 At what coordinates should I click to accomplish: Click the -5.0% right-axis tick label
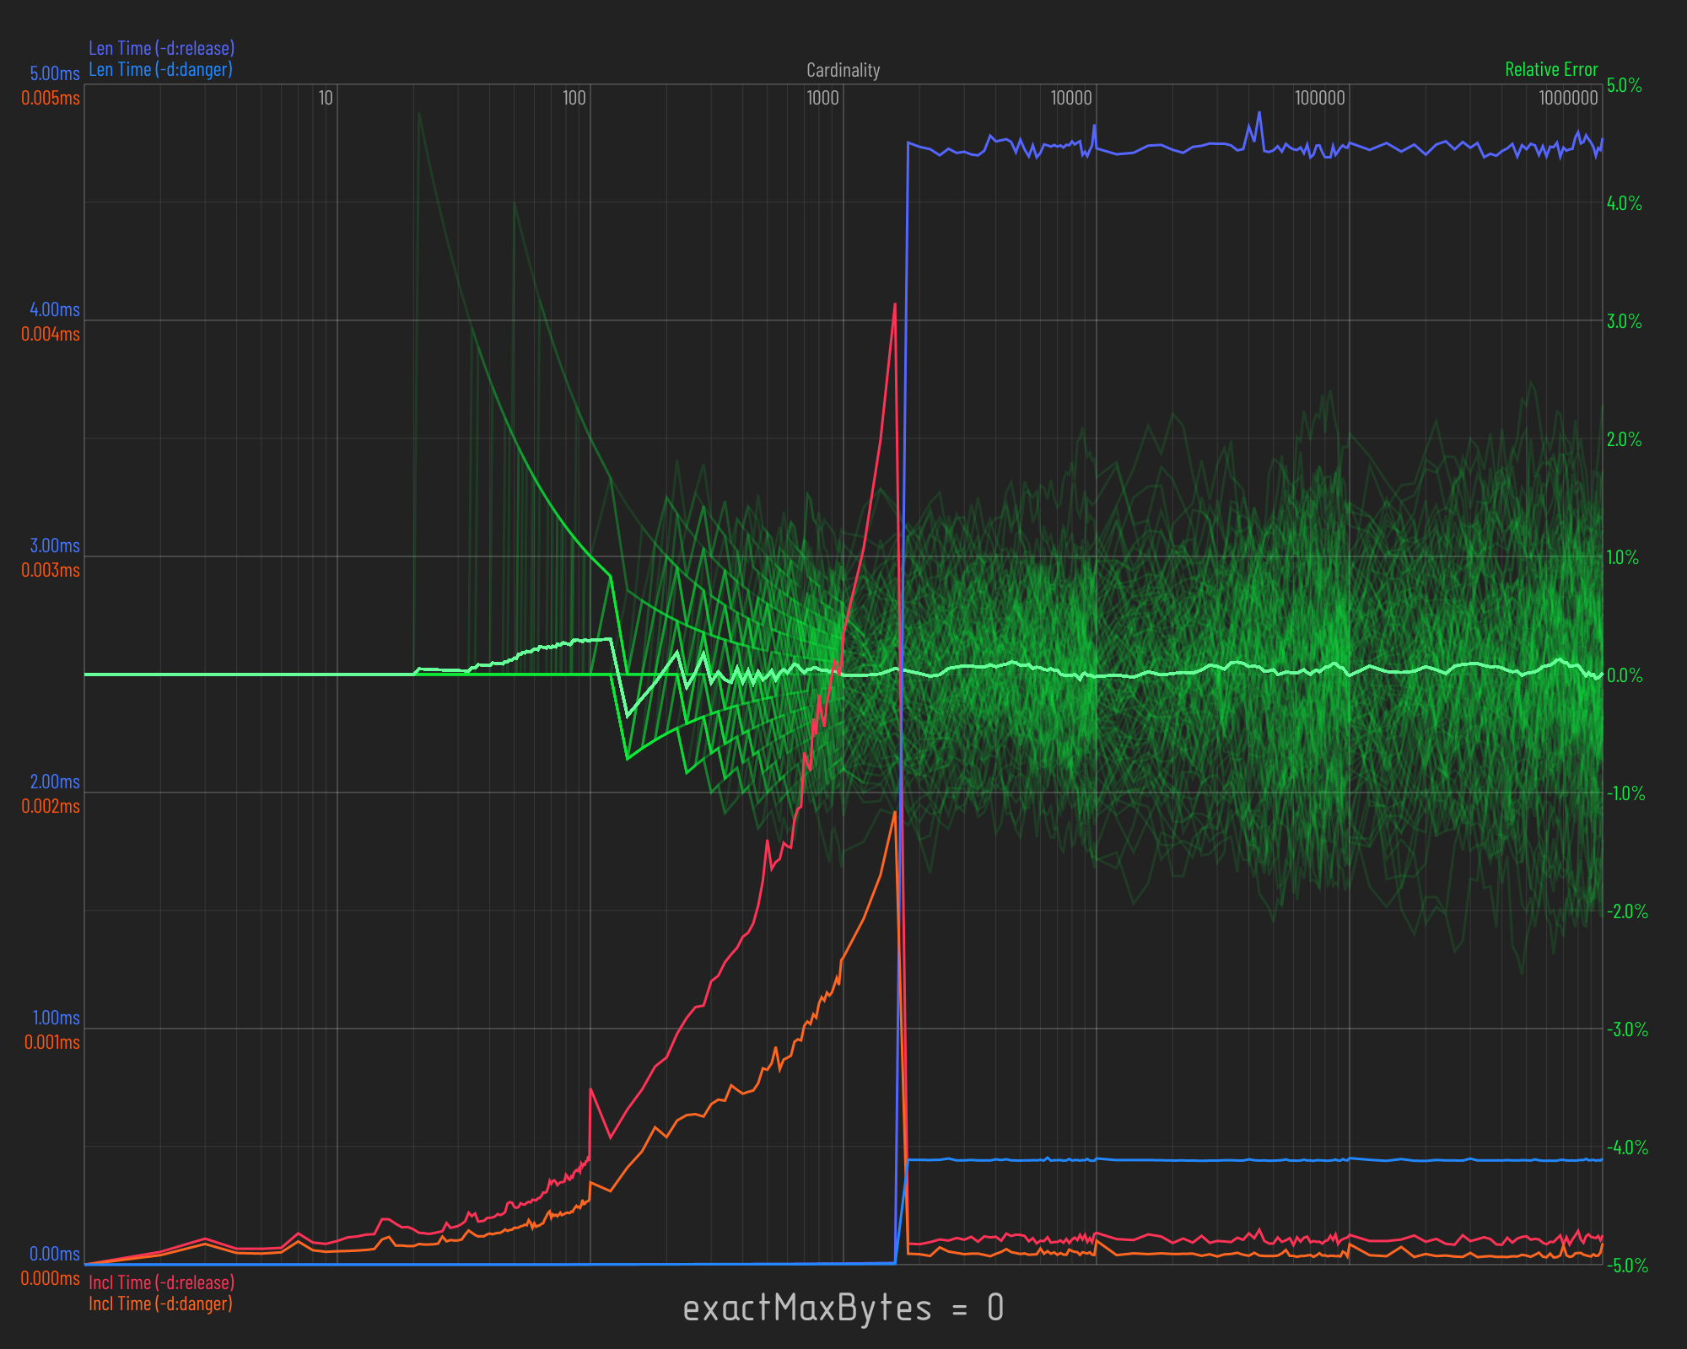pos(1626,1266)
